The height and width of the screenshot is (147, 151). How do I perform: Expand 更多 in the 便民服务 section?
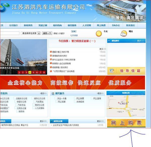coord(100,93)
